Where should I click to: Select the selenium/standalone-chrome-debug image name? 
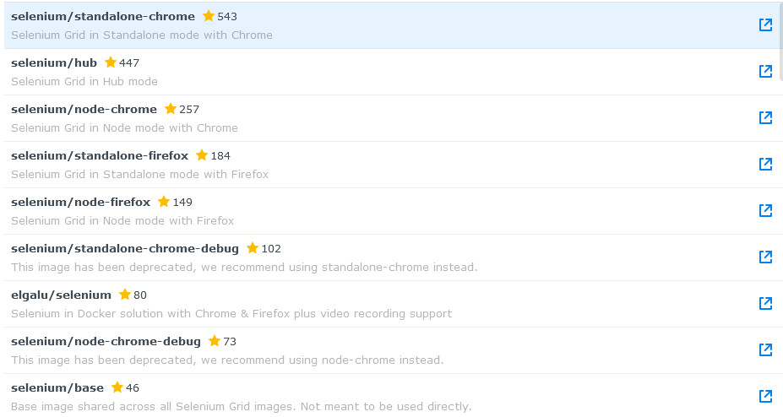125,248
